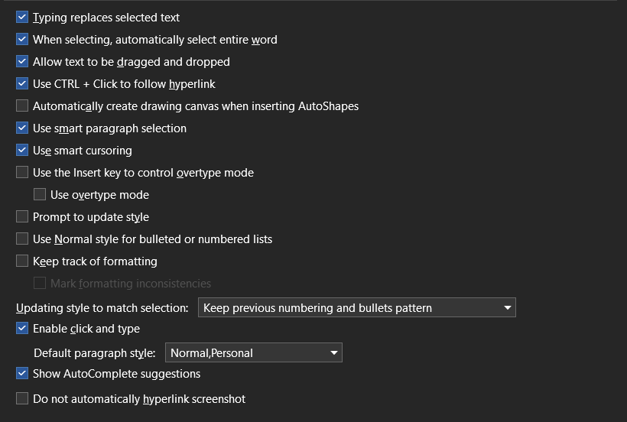627x422 pixels.
Task: Turn on Keep track of formatting
Action: [22, 261]
